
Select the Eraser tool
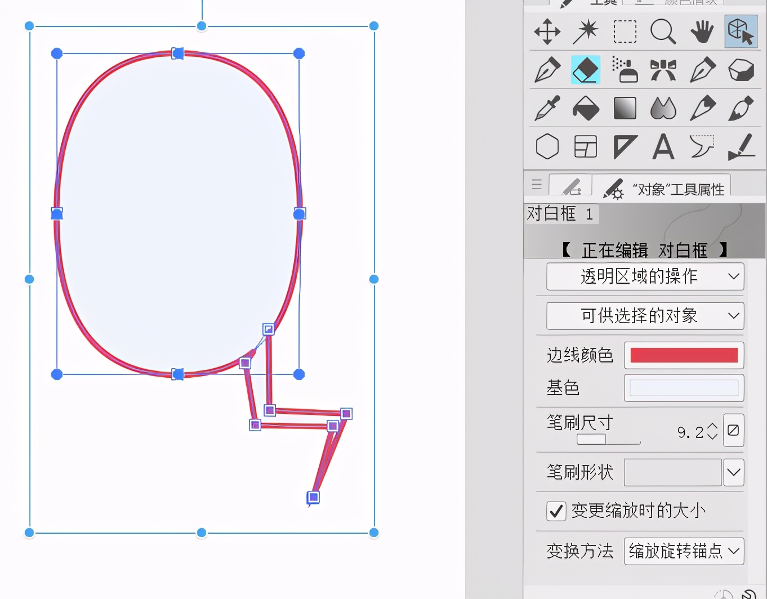tap(586, 70)
